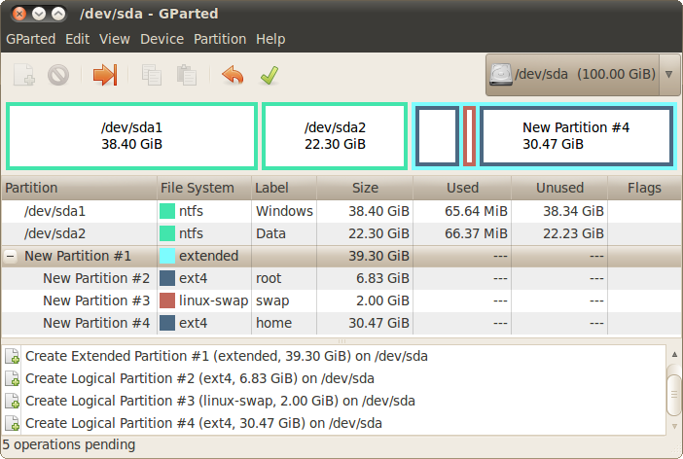This screenshot has height=459, width=683.
Task: Click the extended cyan color swatch
Action: coord(167,256)
